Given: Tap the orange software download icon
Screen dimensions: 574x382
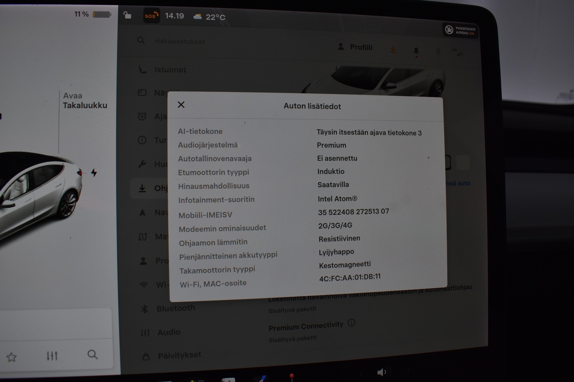Looking at the screenshot, I should pos(393,50).
